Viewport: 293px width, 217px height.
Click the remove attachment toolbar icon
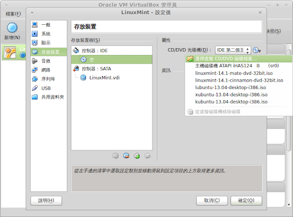[126, 156]
